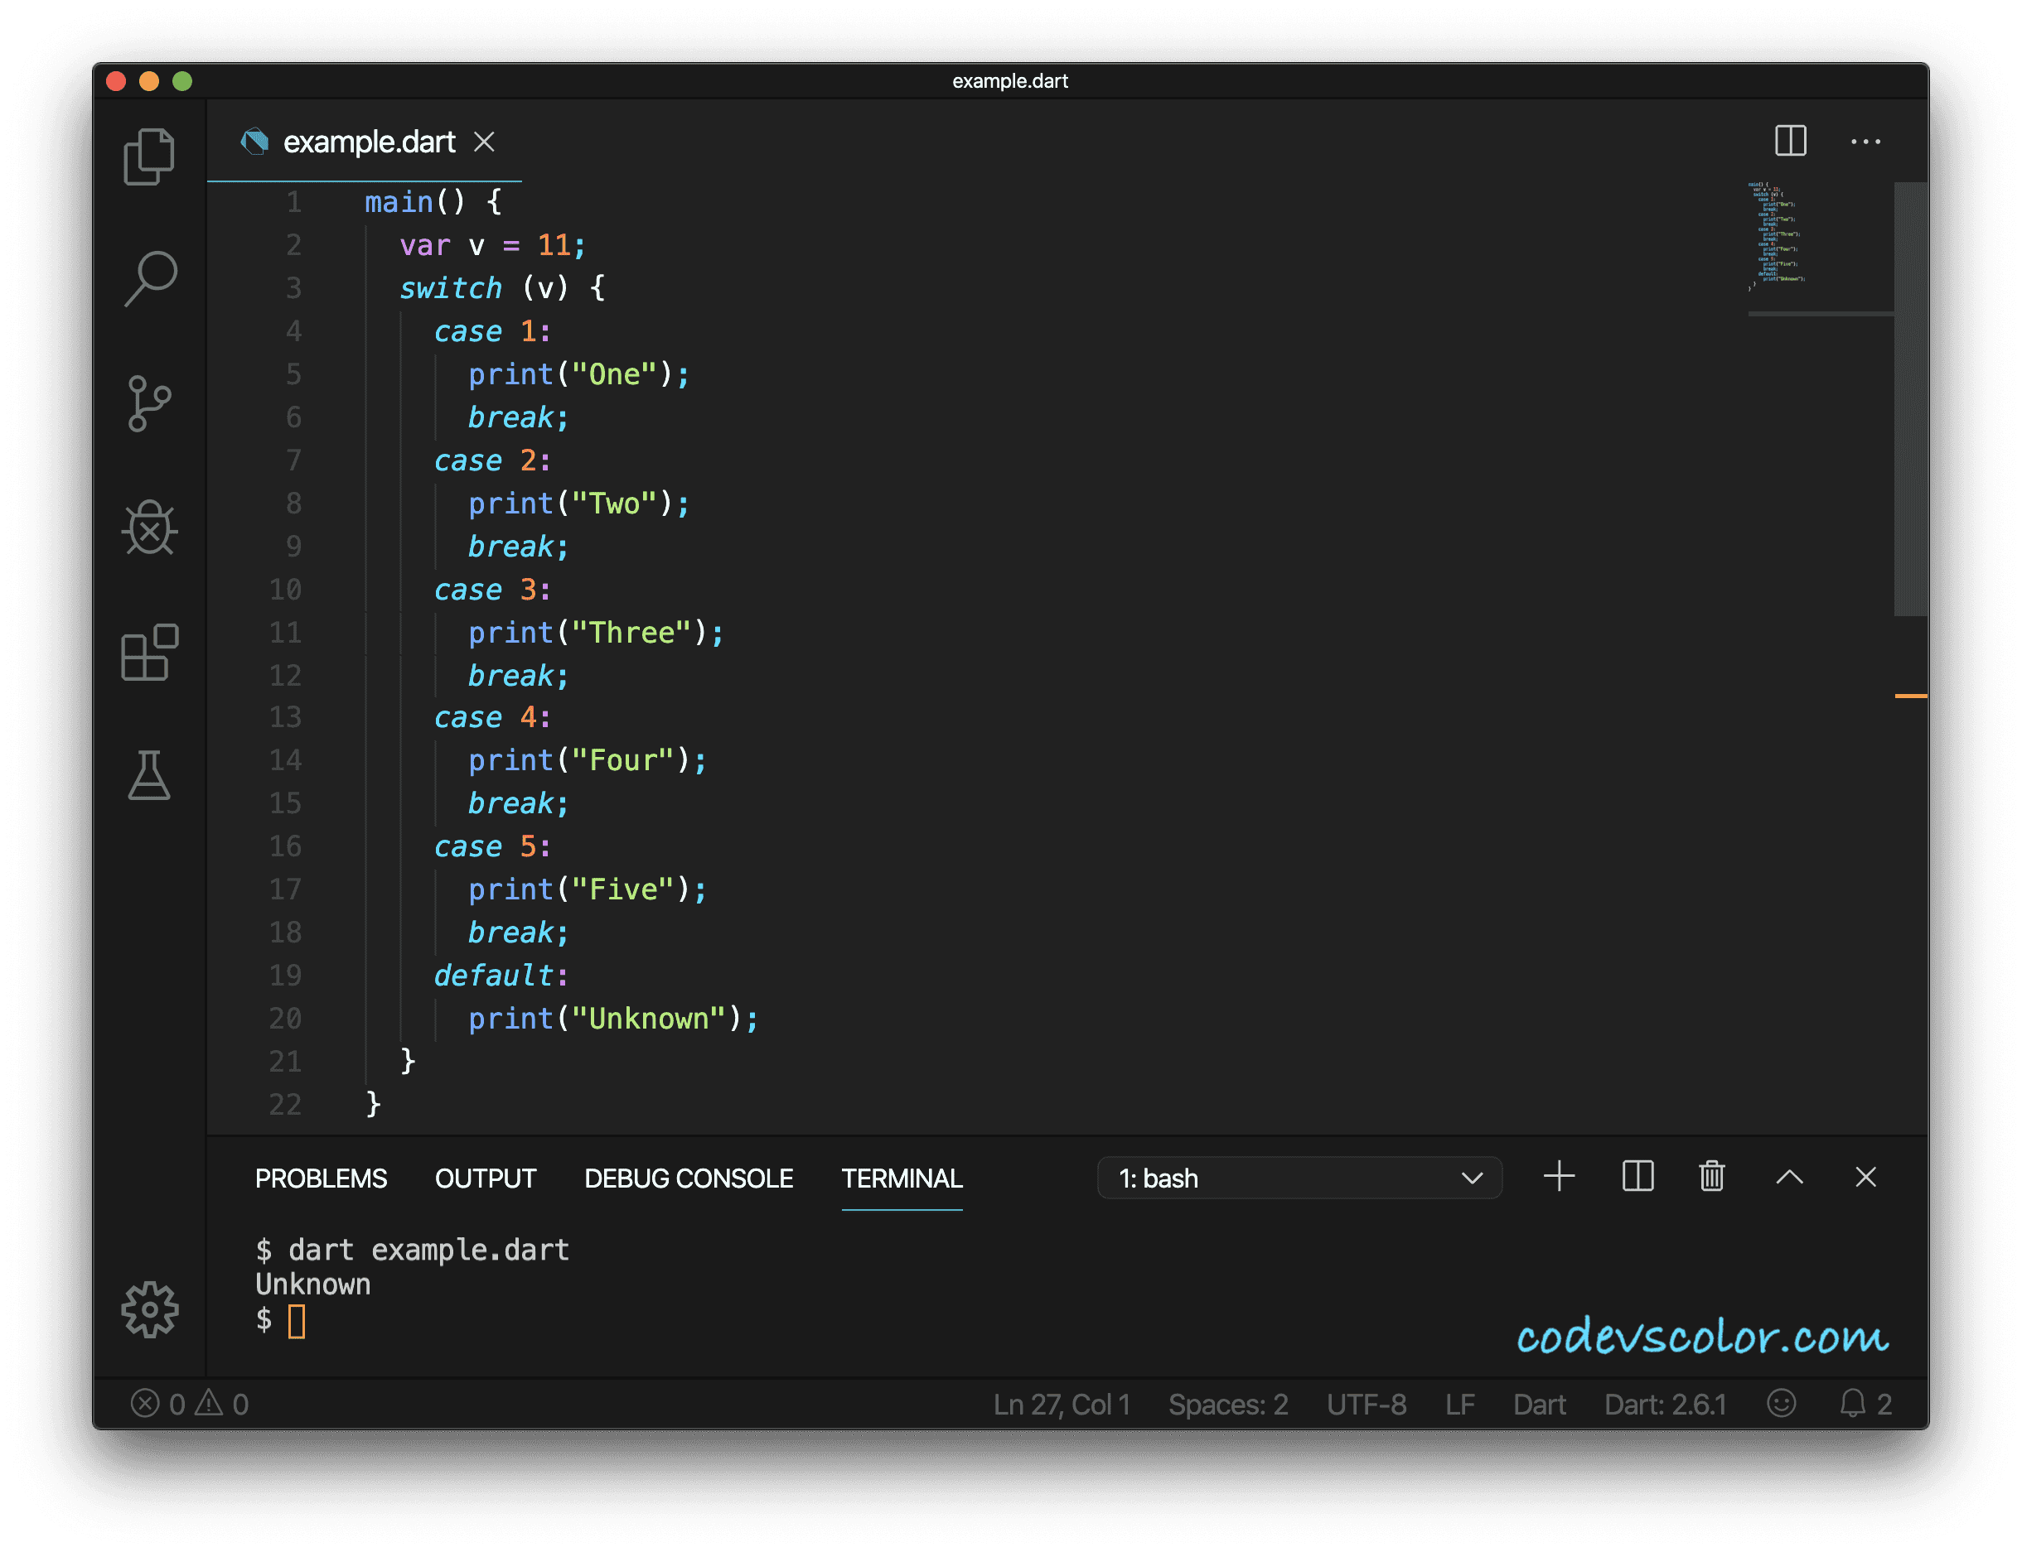This screenshot has width=2022, height=1552.
Task: Select language mode Dart in status bar
Action: pos(1539,1405)
